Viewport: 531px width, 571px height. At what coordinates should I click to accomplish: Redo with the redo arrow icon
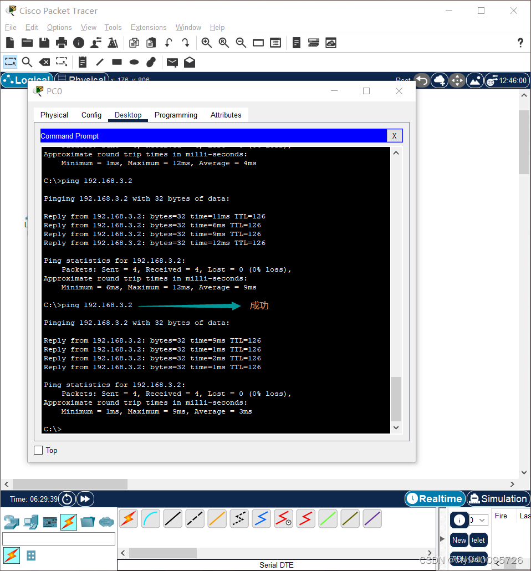coord(185,43)
